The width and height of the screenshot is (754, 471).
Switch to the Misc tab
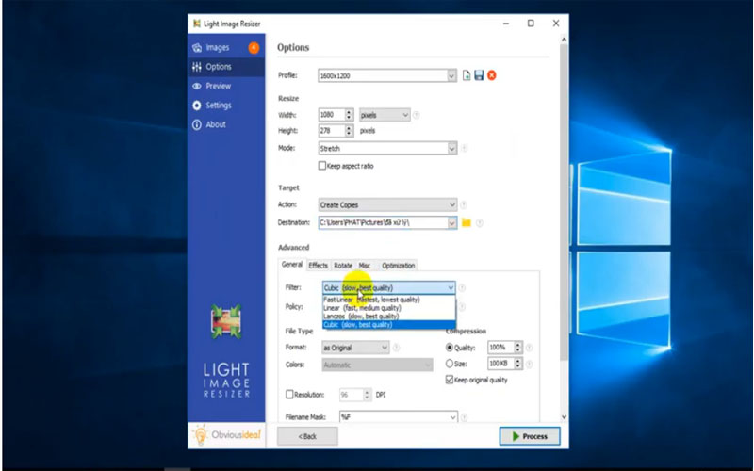tap(365, 266)
